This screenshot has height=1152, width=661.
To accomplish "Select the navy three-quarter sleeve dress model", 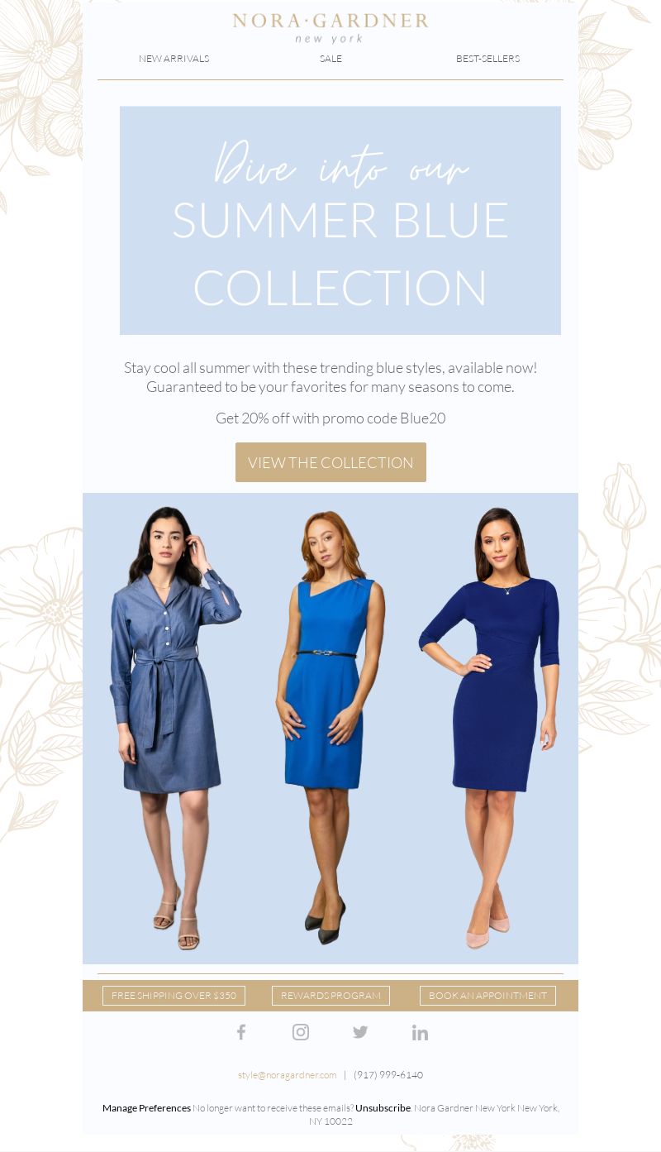I will (489, 728).
